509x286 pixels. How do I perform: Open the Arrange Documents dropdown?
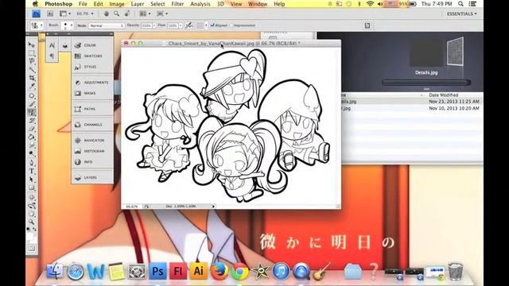point(145,14)
